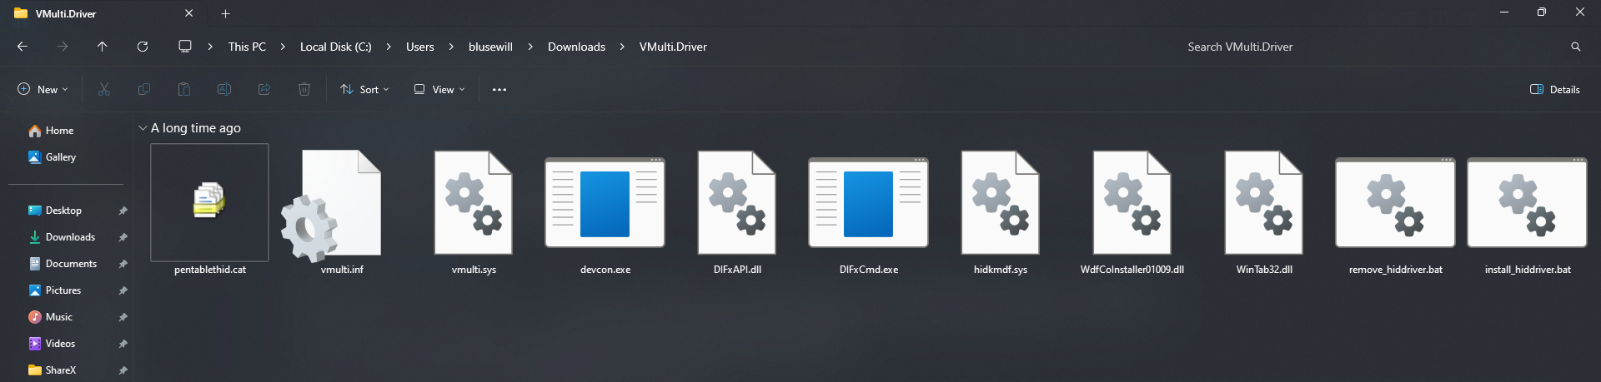Collapse the 'A long time ago' group

(x=143, y=128)
